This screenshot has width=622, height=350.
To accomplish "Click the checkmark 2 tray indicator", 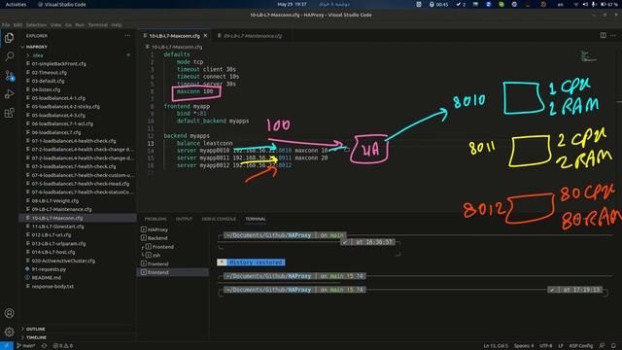I will 461,4.
